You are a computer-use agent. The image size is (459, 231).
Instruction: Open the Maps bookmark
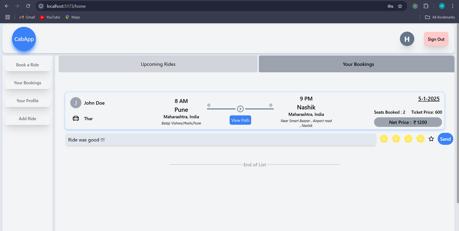[72, 17]
